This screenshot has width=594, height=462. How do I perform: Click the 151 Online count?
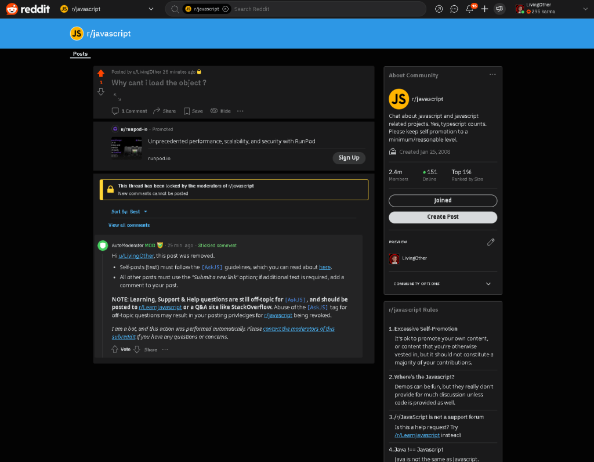pyautogui.click(x=430, y=175)
